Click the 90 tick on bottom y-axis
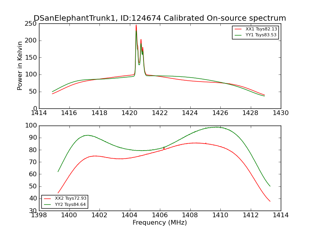Viewport: 312px width, 234px height. coord(33,138)
